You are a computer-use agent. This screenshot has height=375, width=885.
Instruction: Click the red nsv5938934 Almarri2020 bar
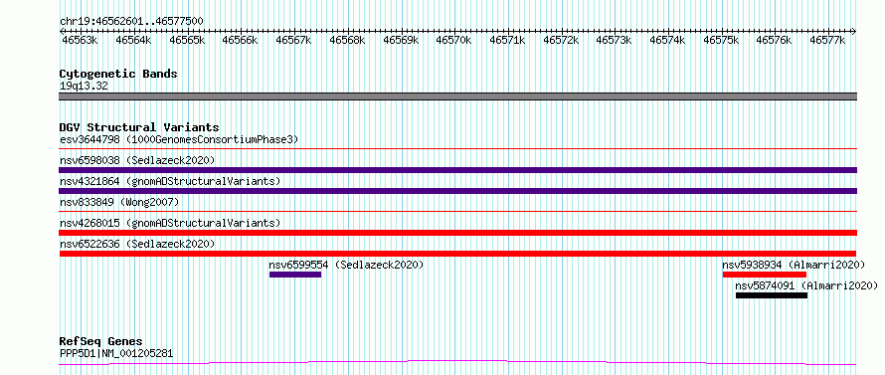[x=765, y=275]
